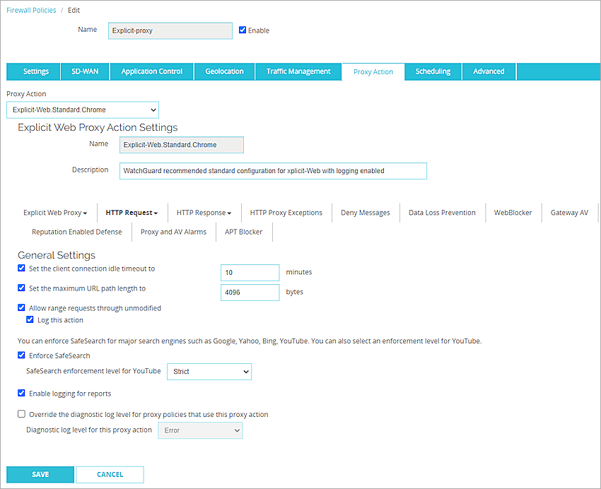Disable Enforce SafeSearch

21,355
